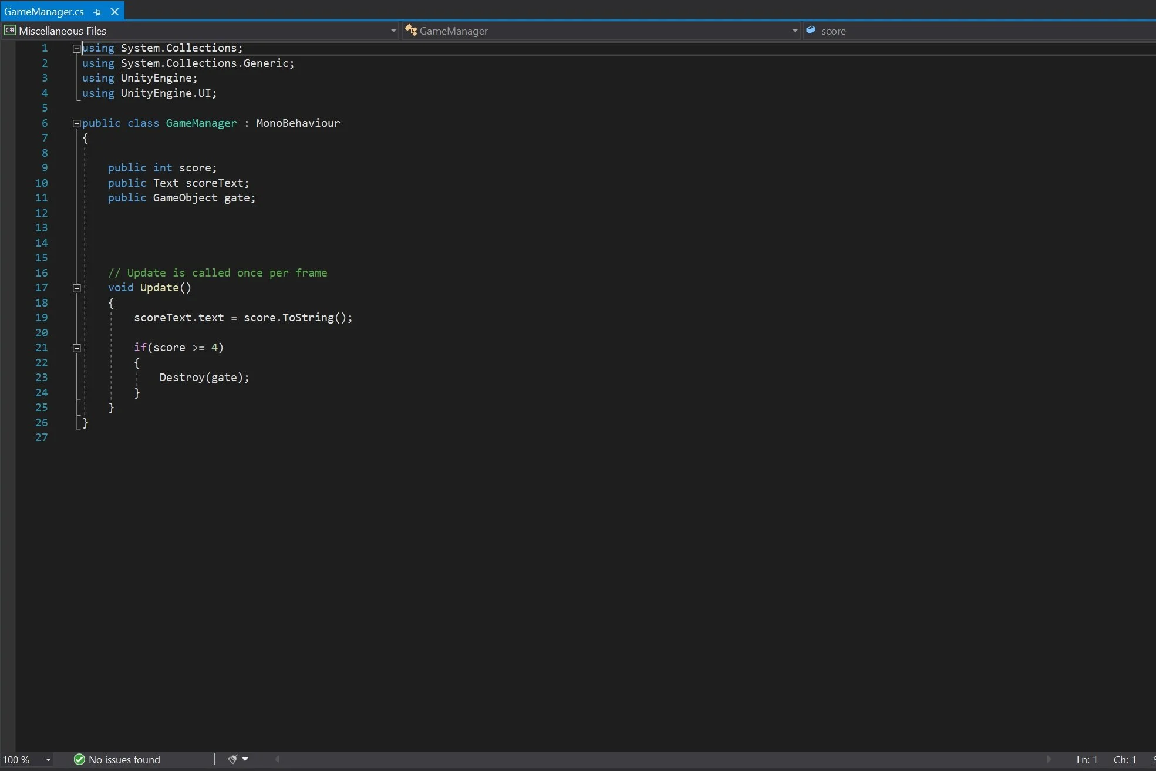Click the Ln 1 line indicator
Screen dimensions: 1156x771
coord(1086,759)
